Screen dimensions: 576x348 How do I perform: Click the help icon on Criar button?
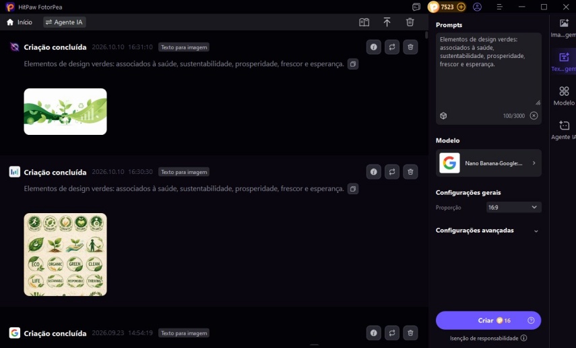(531, 320)
